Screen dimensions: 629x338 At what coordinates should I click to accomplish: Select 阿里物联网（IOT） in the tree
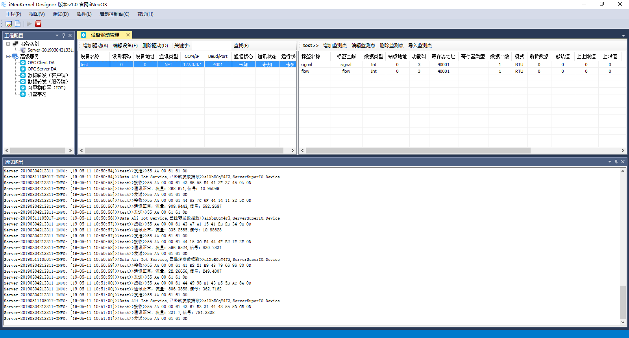(x=46, y=88)
